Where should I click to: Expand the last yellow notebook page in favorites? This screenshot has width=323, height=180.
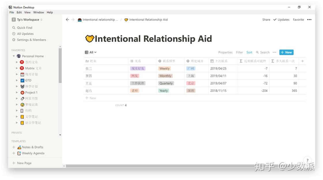(17, 123)
